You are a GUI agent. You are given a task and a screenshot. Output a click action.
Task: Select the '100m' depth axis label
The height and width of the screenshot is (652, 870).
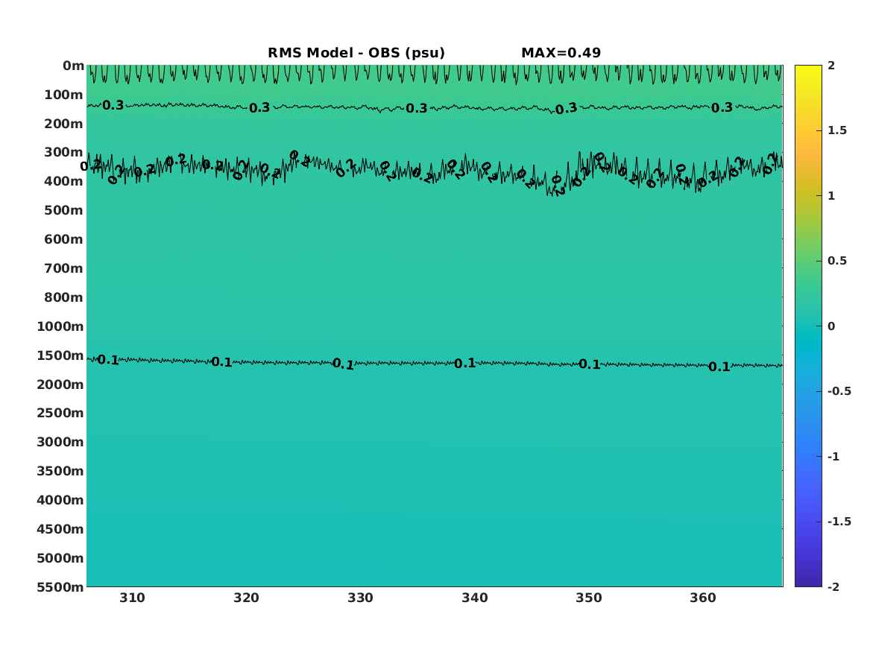pyautogui.click(x=63, y=95)
